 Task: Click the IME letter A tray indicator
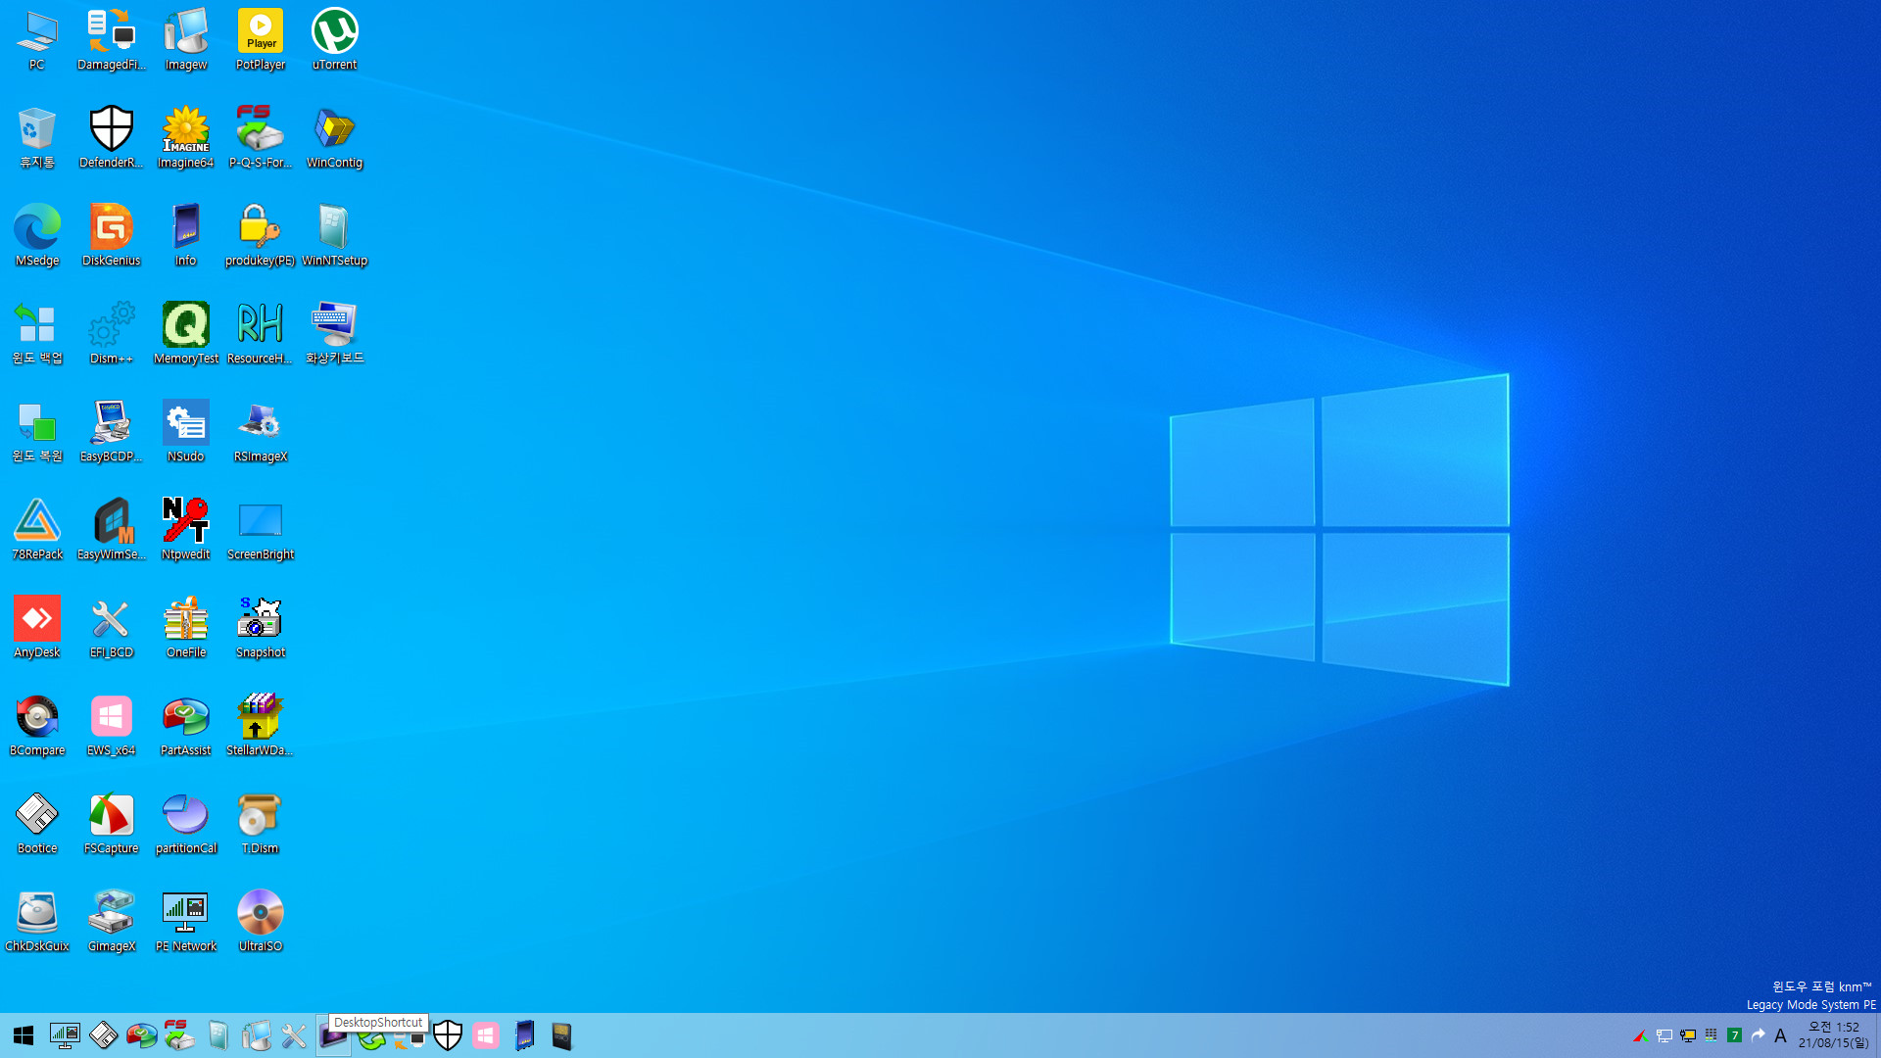[1781, 1035]
